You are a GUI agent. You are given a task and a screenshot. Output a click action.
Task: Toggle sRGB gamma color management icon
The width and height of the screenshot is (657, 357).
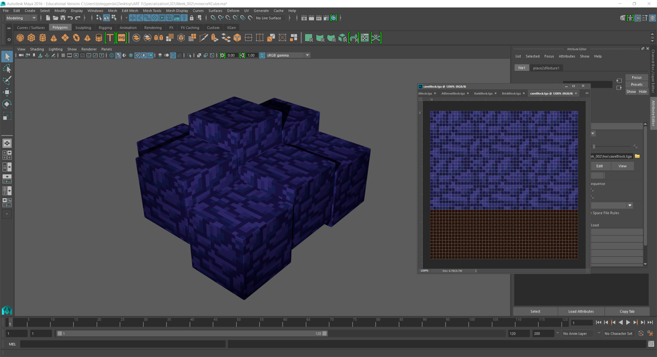coord(262,55)
